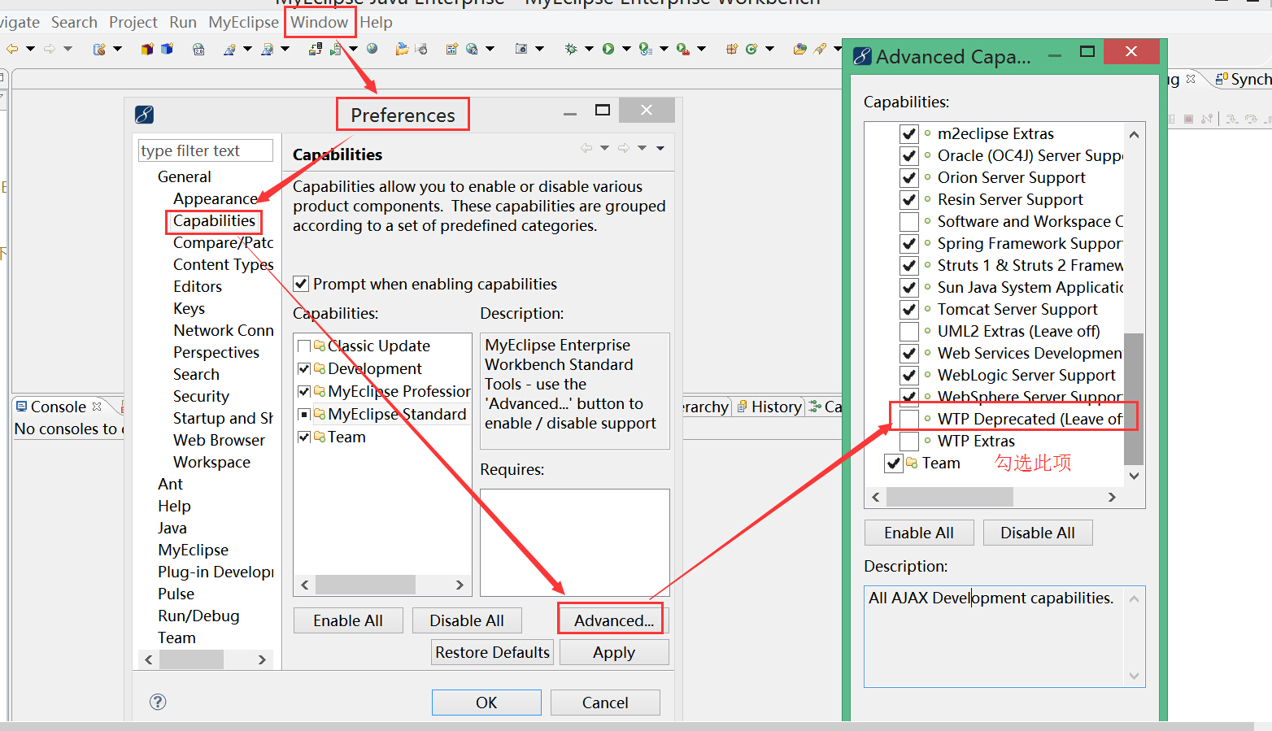Open the Window menu
1272x731 pixels.
[320, 22]
